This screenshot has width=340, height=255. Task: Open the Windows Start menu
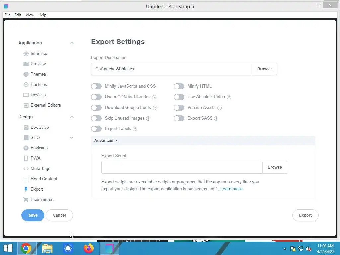8,248
